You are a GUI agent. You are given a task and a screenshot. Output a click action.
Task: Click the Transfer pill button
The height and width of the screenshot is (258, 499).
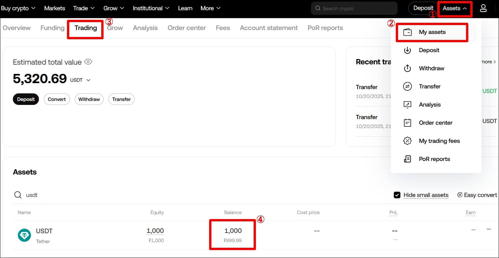coord(121,99)
